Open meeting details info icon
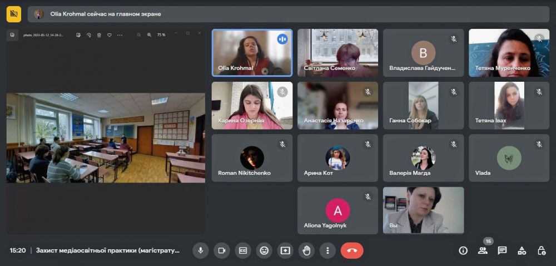 tap(463, 250)
